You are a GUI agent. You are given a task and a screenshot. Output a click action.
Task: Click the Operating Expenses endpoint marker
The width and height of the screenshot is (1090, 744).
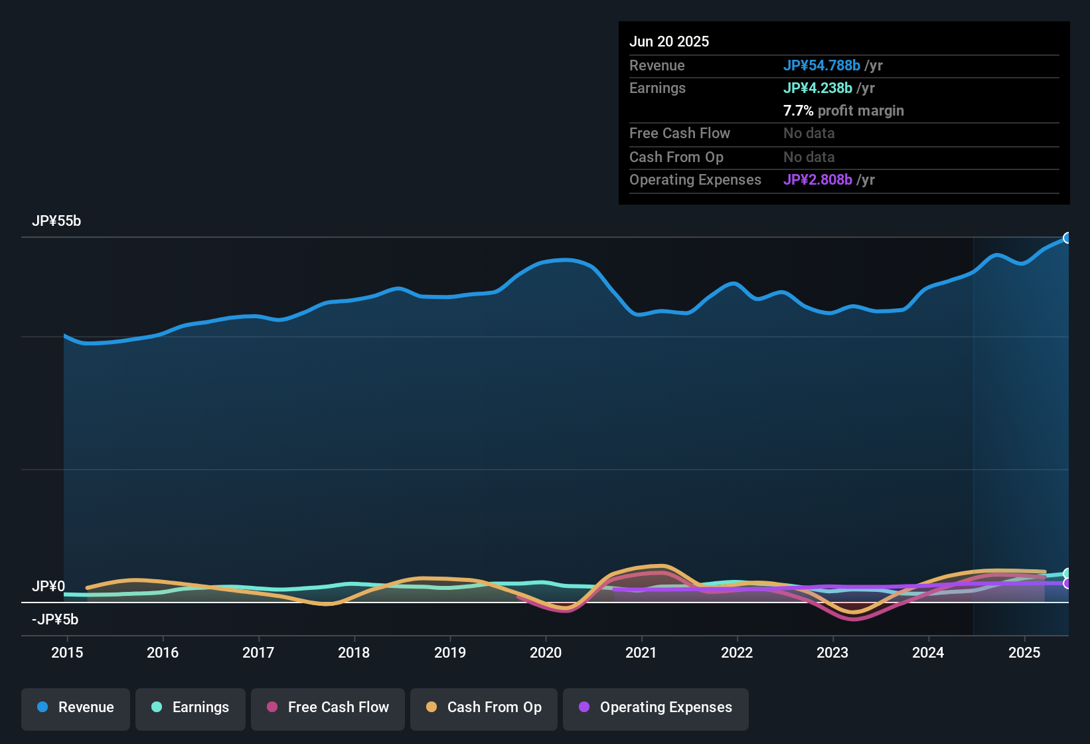pyautogui.click(x=1067, y=585)
